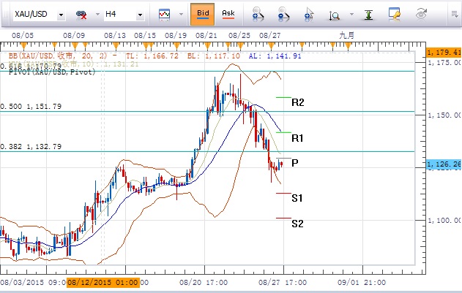This screenshot has height=293, width=462.
Task: Click the zoom in magnifier icon
Action: [x=258, y=14]
